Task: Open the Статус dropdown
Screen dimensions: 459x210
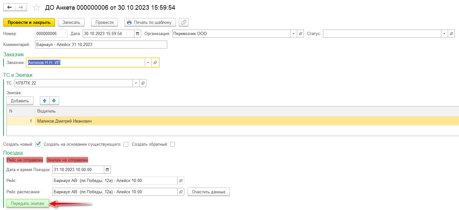Action: click(444, 33)
